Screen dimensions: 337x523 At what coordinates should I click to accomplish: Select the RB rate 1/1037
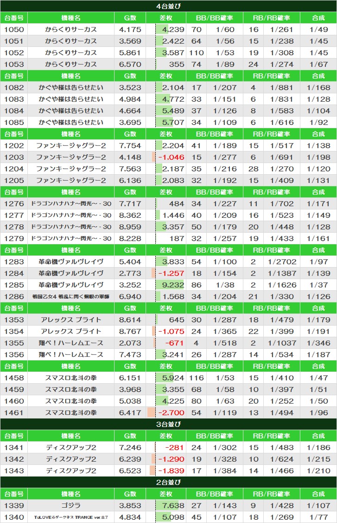(x=282, y=343)
